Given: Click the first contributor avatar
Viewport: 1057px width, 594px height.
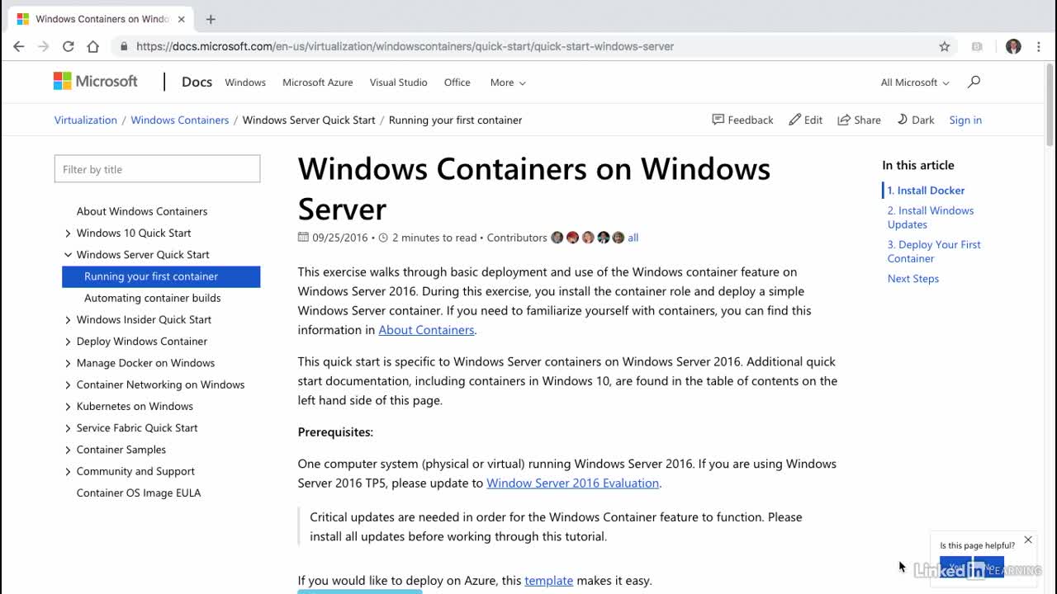Looking at the screenshot, I should 557,238.
